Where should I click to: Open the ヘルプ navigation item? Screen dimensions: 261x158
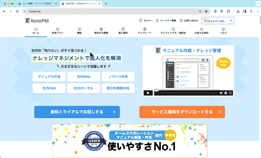click(223, 31)
